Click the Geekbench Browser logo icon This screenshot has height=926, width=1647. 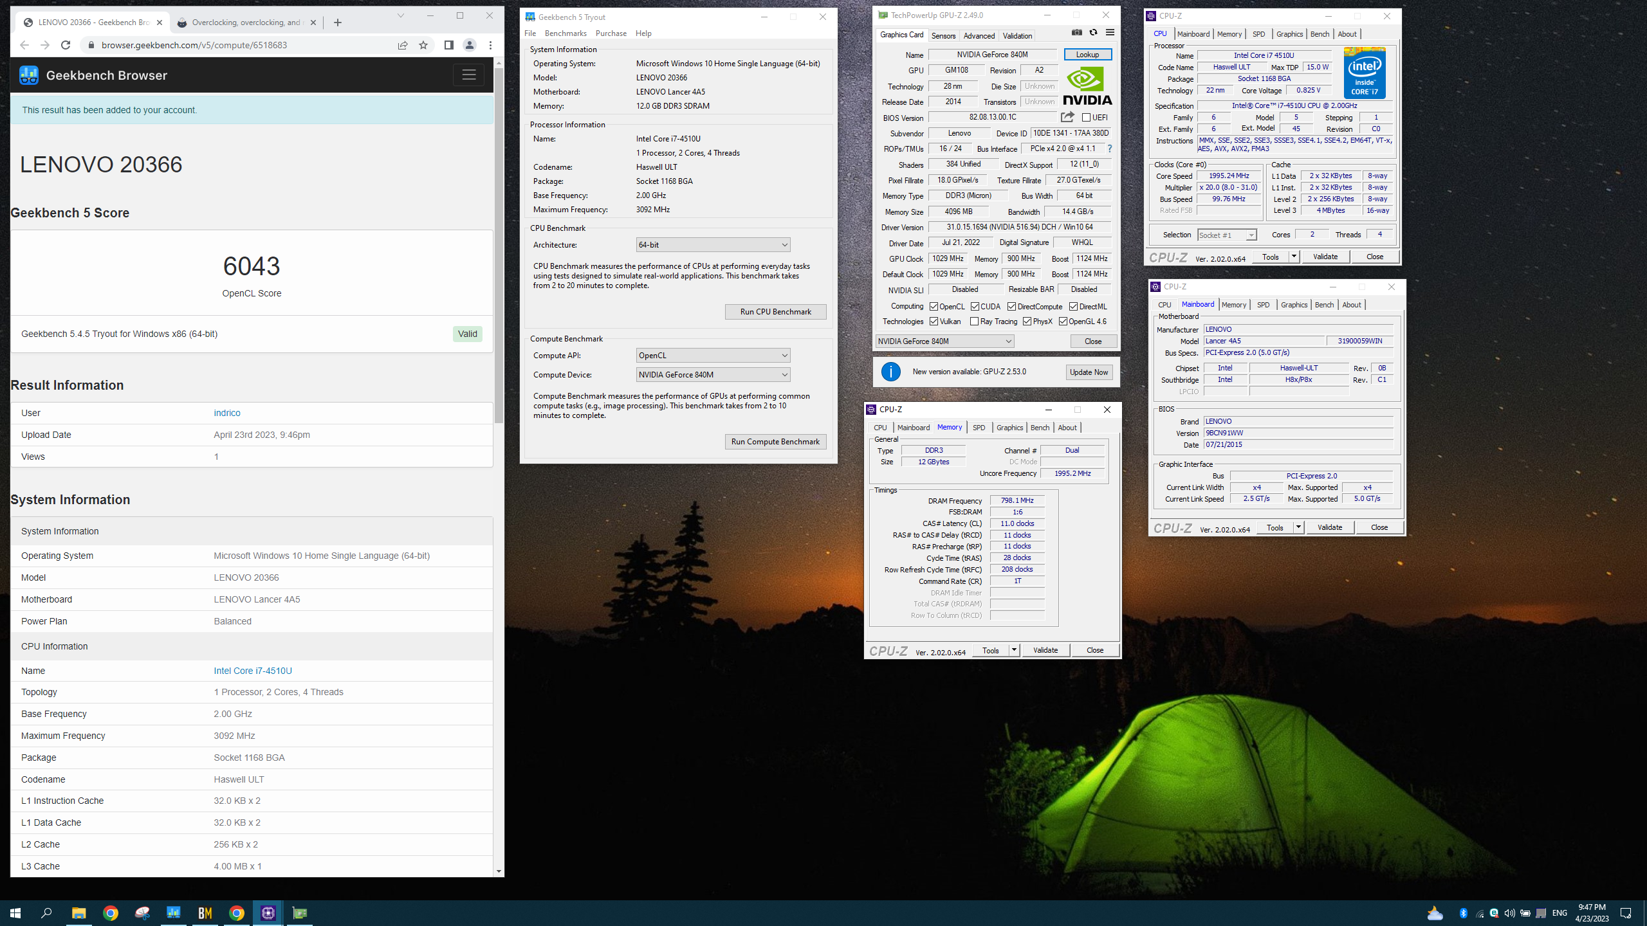(29, 75)
